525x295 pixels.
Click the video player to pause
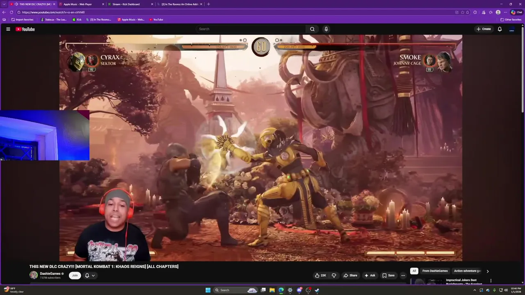click(x=261, y=147)
